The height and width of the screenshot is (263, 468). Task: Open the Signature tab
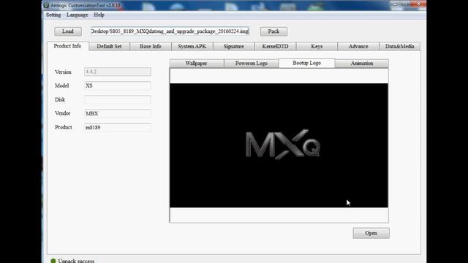coord(234,46)
